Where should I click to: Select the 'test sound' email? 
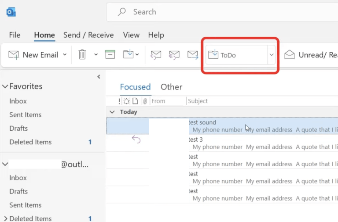[222, 126]
